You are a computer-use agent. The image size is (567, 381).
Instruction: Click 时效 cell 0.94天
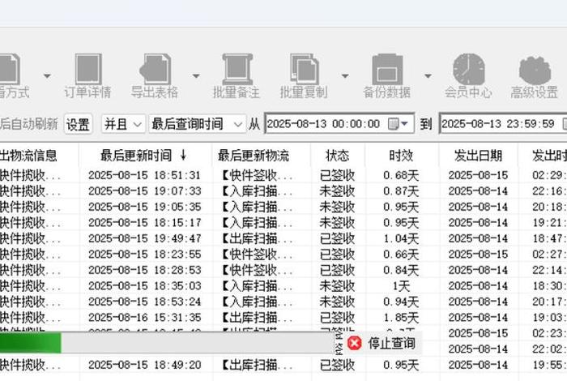401,302
